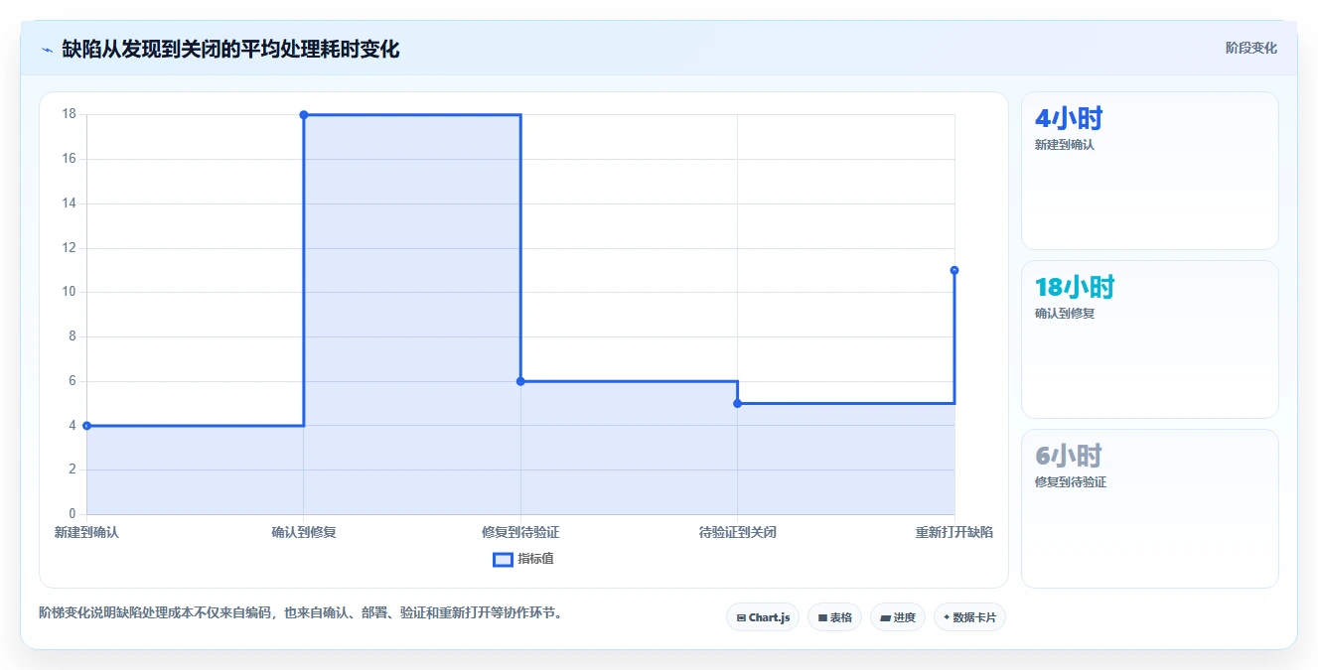Screen dimensions: 1318x670
Task: Click the 数据卡片 tag
Action: tap(969, 617)
